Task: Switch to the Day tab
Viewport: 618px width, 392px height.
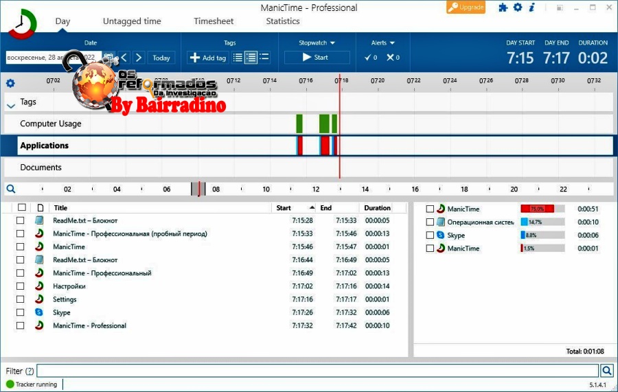Action: (x=62, y=21)
